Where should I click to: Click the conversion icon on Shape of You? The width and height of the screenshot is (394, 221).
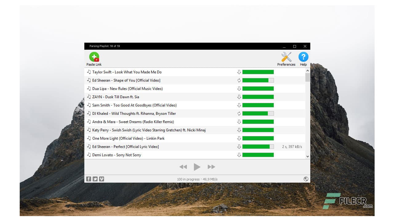click(x=239, y=80)
